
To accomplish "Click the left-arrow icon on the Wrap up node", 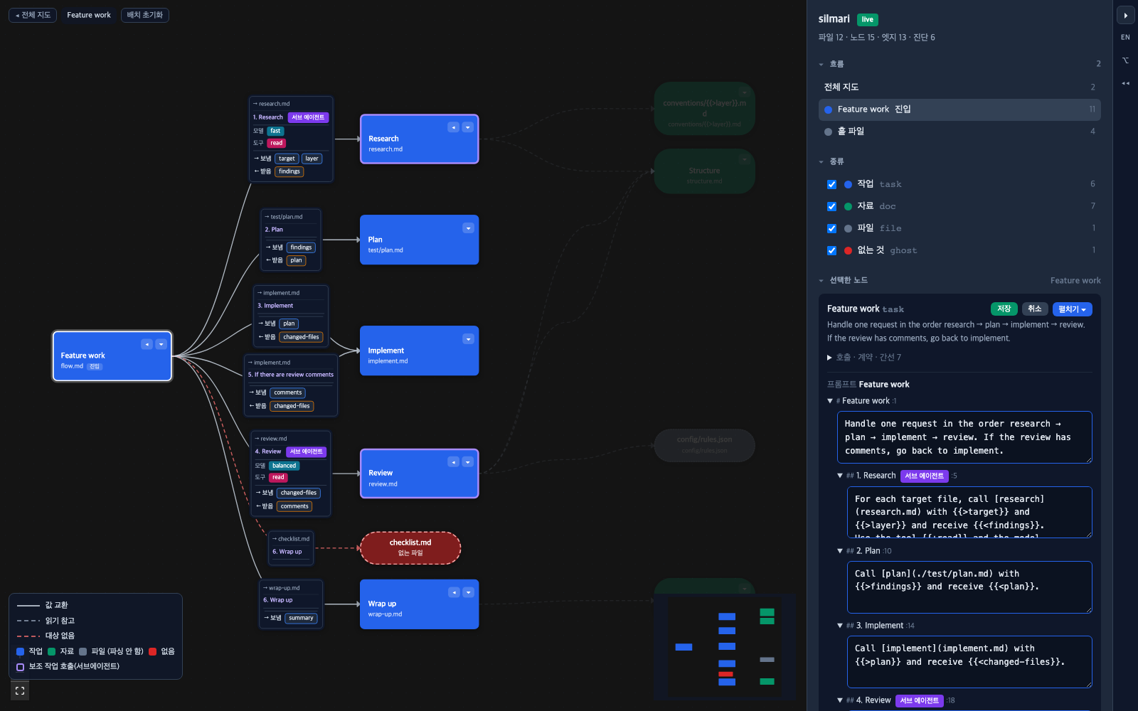I will [x=454, y=592].
